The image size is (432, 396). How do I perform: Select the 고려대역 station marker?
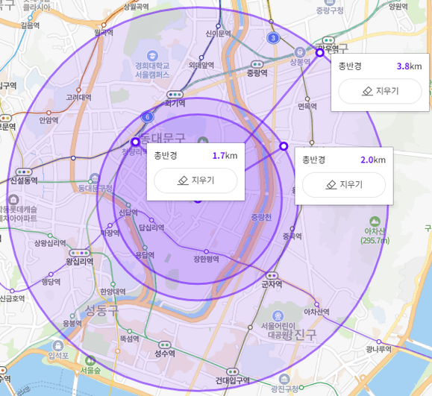pyautogui.click(x=79, y=89)
